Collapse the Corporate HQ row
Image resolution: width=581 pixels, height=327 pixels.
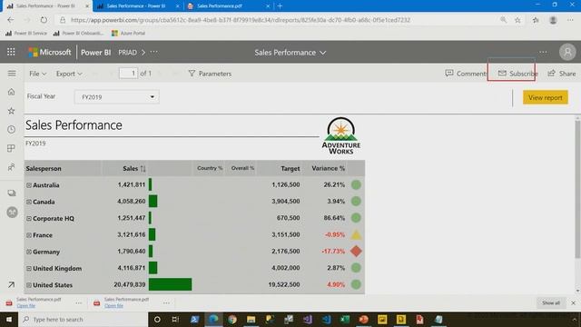pos(28,218)
